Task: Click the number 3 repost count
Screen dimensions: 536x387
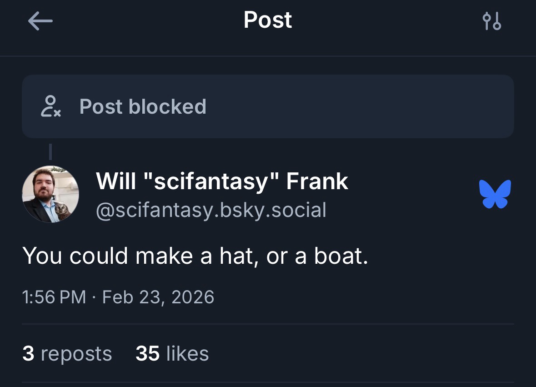Action: 28,353
